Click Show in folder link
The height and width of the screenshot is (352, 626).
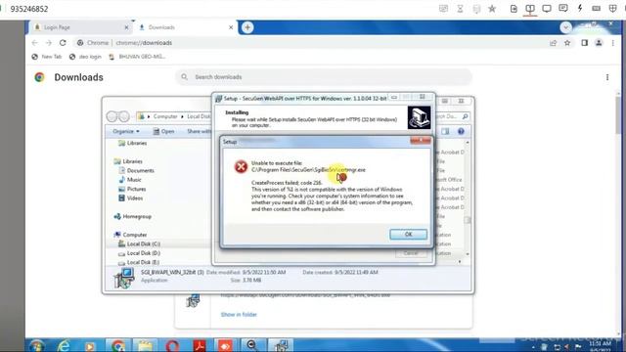[239, 315]
